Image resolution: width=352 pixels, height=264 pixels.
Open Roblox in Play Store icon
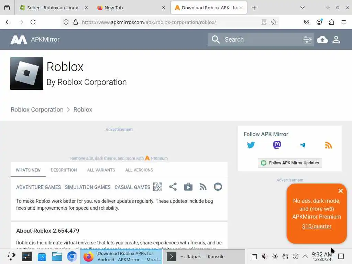(188, 187)
